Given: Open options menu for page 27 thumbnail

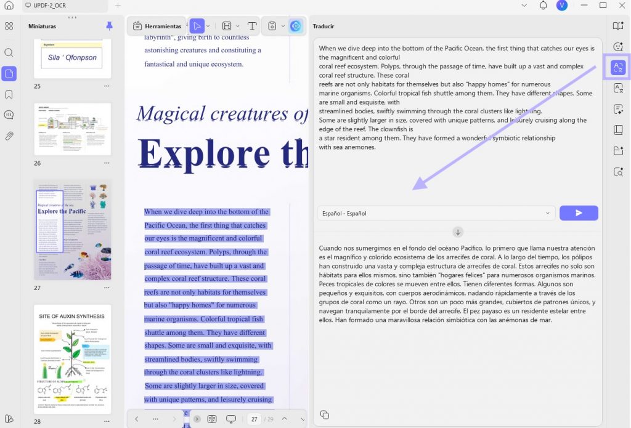Looking at the screenshot, I should [x=107, y=288].
